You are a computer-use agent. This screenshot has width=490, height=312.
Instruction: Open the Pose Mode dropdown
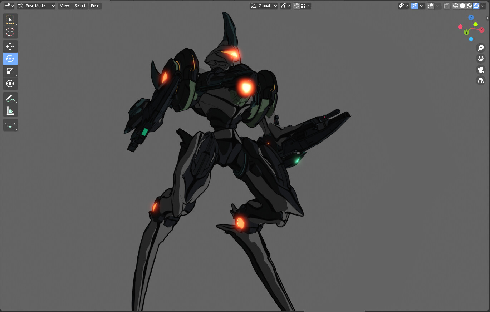pos(36,6)
